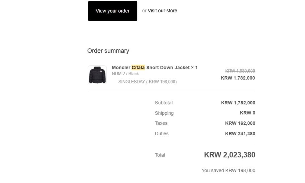Click the KRW 0 shipping amount
Image resolution: width=305 pixels, height=183 pixels.
pyautogui.click(x=247, y=113)
